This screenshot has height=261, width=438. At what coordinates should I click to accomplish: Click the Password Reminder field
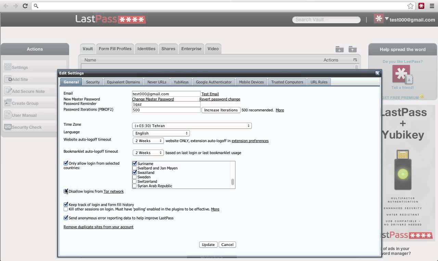point(166,104)
